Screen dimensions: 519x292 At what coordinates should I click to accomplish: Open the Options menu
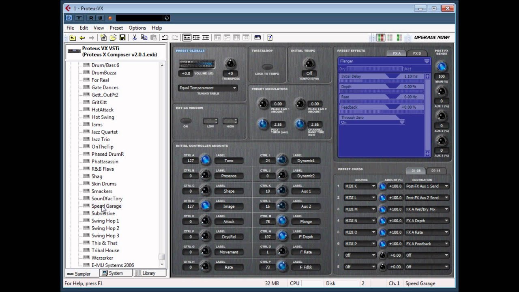137,28
